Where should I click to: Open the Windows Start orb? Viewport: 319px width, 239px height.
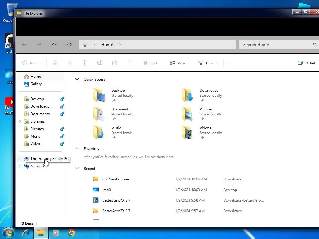click(8, 233)
